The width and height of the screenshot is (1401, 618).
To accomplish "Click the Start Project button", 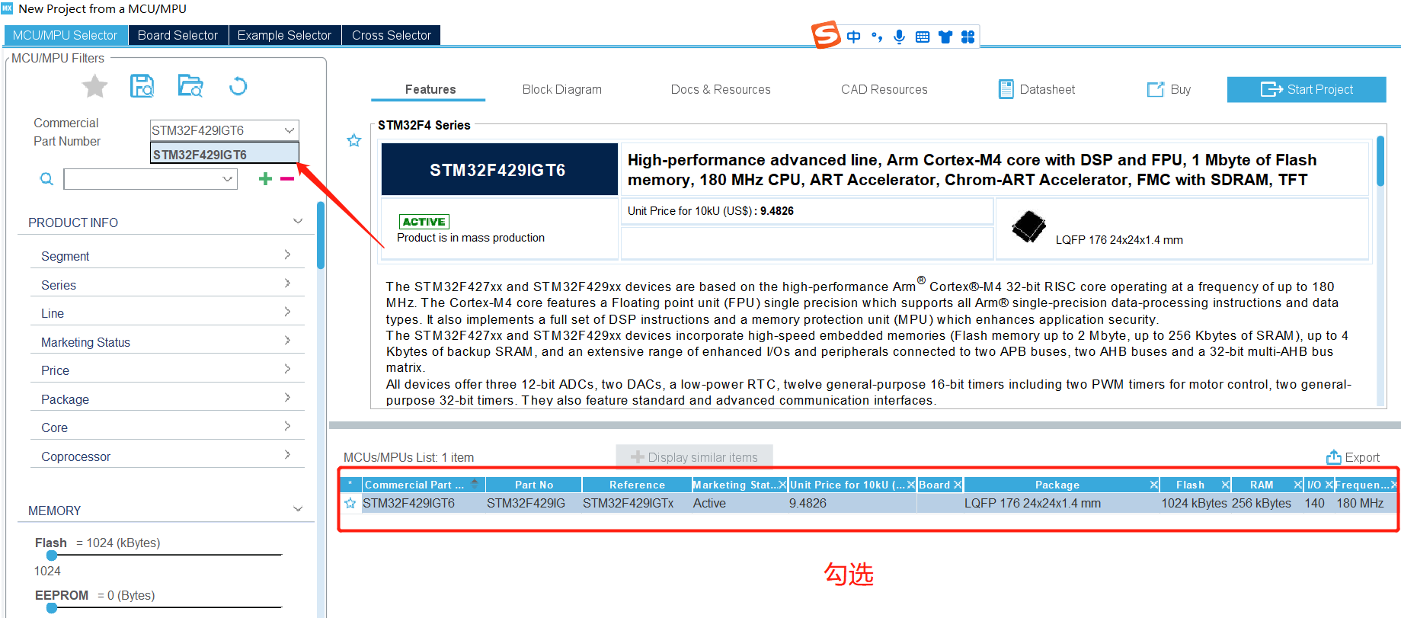I will (1307, 89).
